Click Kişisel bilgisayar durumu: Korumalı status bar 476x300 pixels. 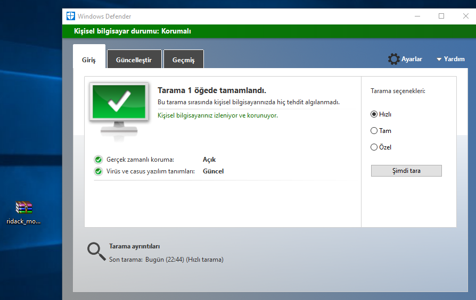tap(269, 31)
